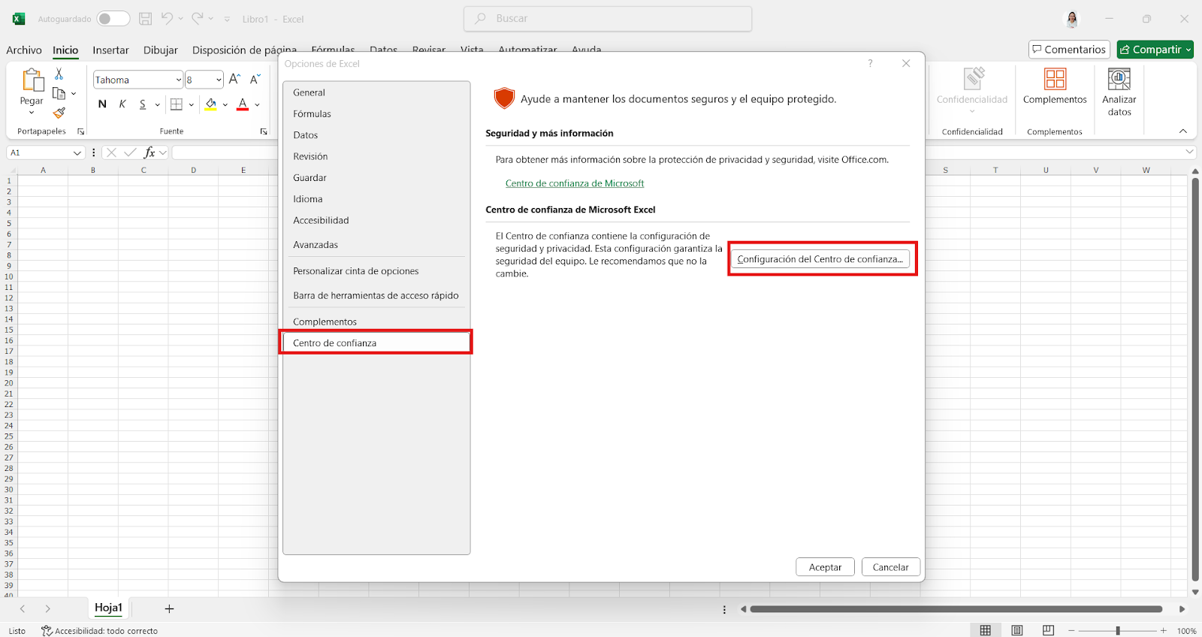The width and height of the screenshot is (1202, 637).
Task: Open the Tahoma font name dropdown
Action: (179, 80)
